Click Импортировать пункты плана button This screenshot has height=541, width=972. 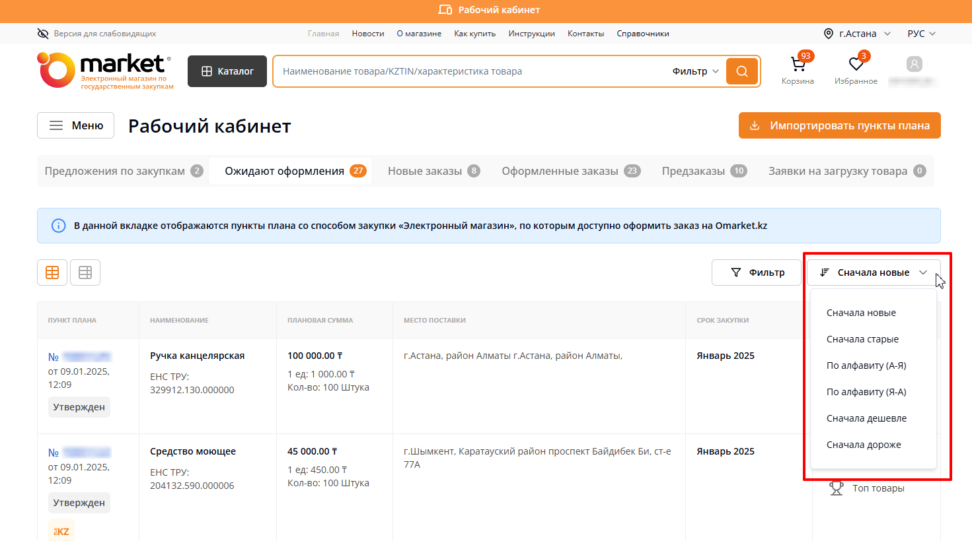point(839,125)
